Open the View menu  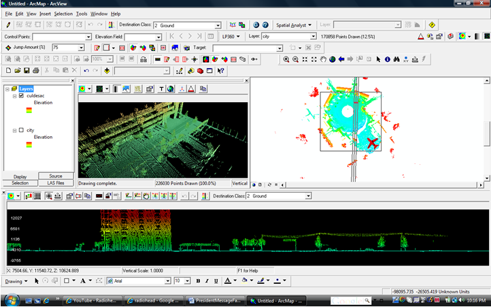[31, 14]
